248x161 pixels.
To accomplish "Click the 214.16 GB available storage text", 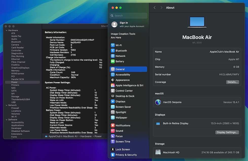I will coord(220,152).
